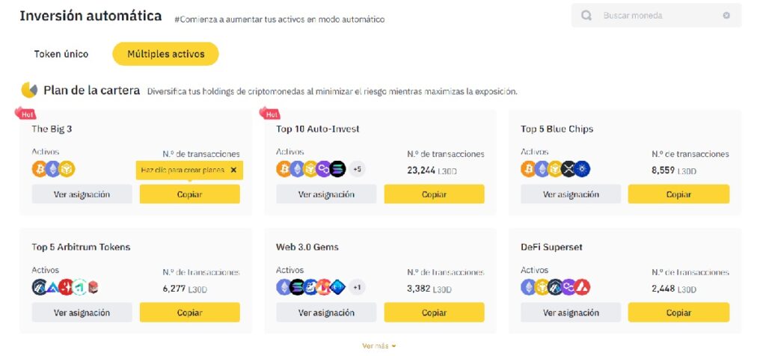Focus the Buscar moneda search field
This screenshot has width=766, height=356.
658,16
